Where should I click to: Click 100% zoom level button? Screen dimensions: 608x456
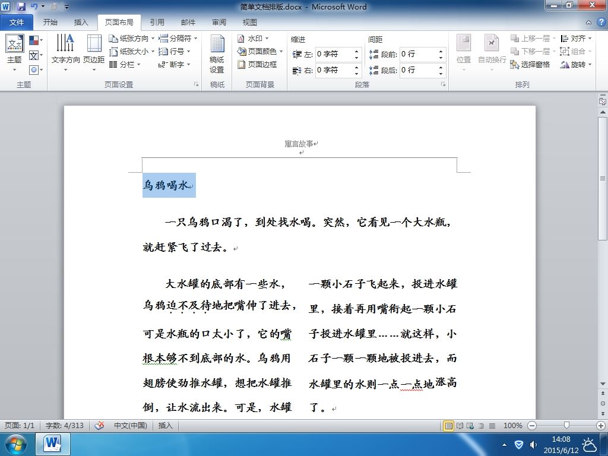pos(512,426)
